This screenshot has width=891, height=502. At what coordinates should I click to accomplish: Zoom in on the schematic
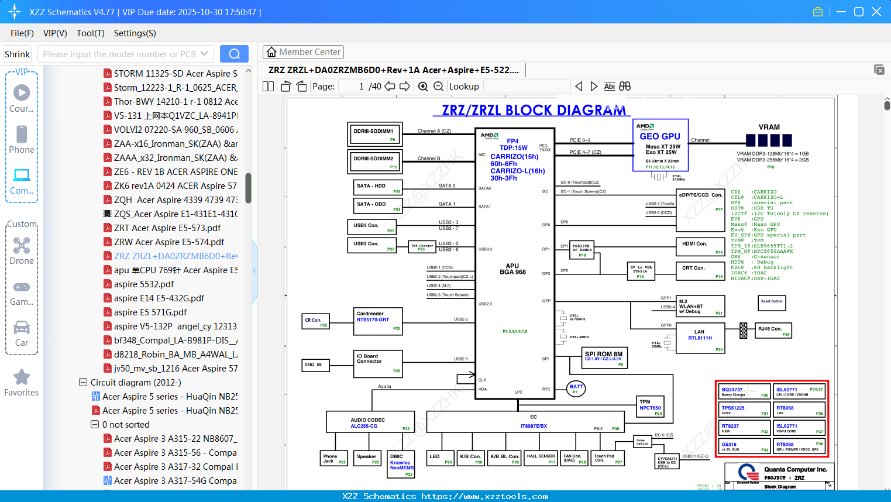click(423, 86)
